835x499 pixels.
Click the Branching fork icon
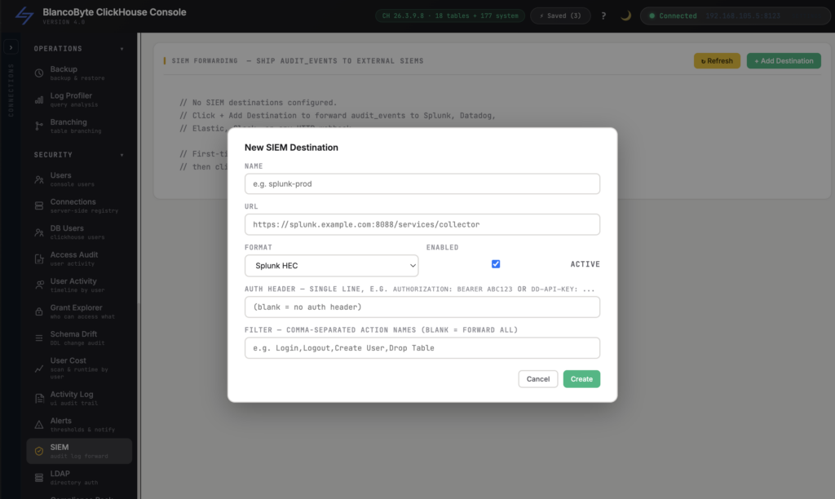39,126
